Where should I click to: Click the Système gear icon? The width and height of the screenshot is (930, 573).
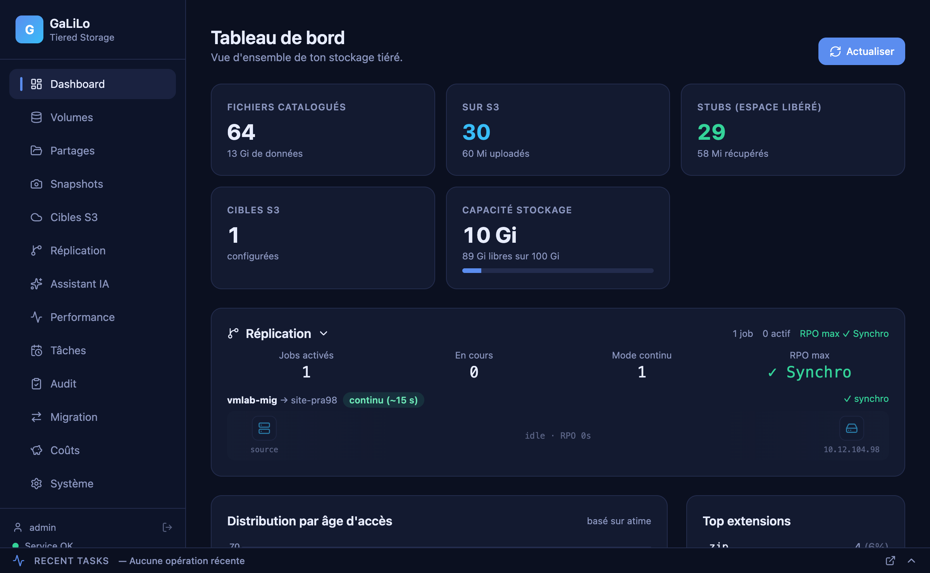(36, 484)
